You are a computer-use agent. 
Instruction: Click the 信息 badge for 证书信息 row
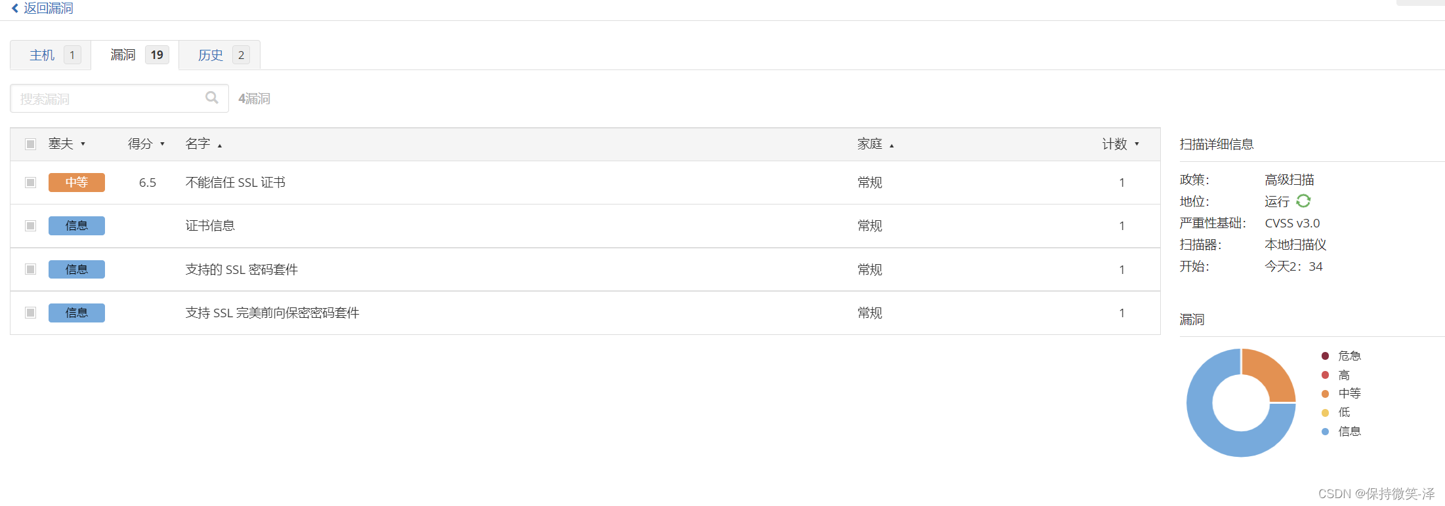click(x=76, y=225)
